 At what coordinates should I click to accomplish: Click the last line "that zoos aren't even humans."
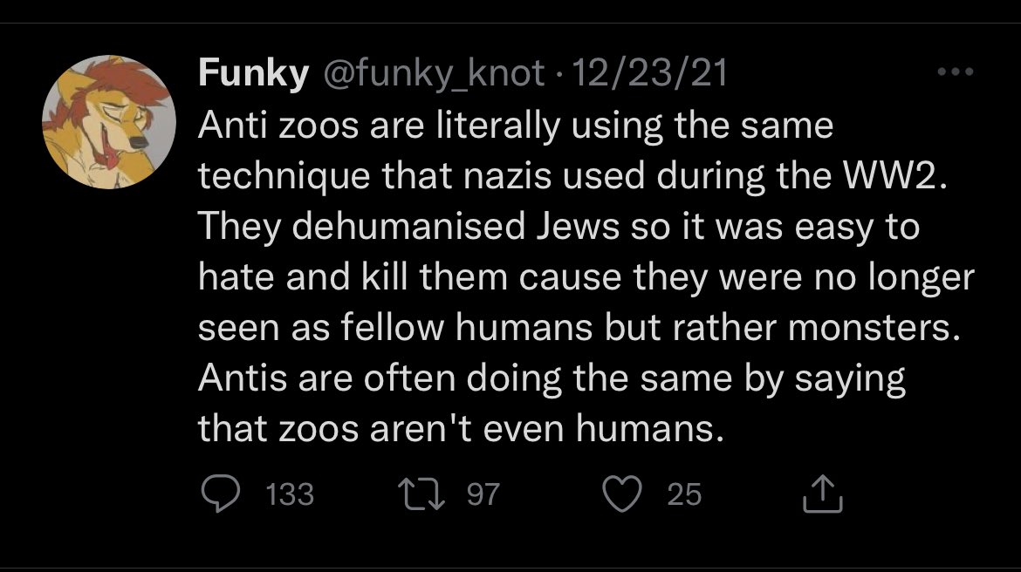pos(461,429)
